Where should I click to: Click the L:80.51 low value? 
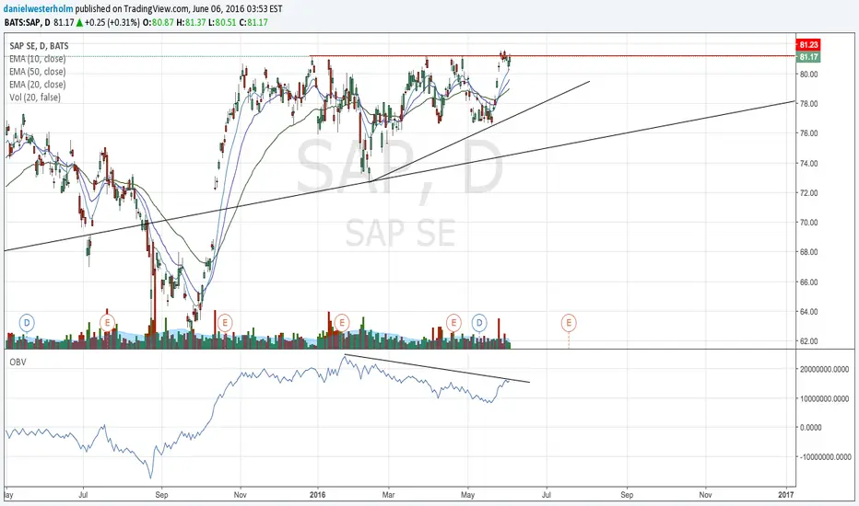[x=222, y=22]
